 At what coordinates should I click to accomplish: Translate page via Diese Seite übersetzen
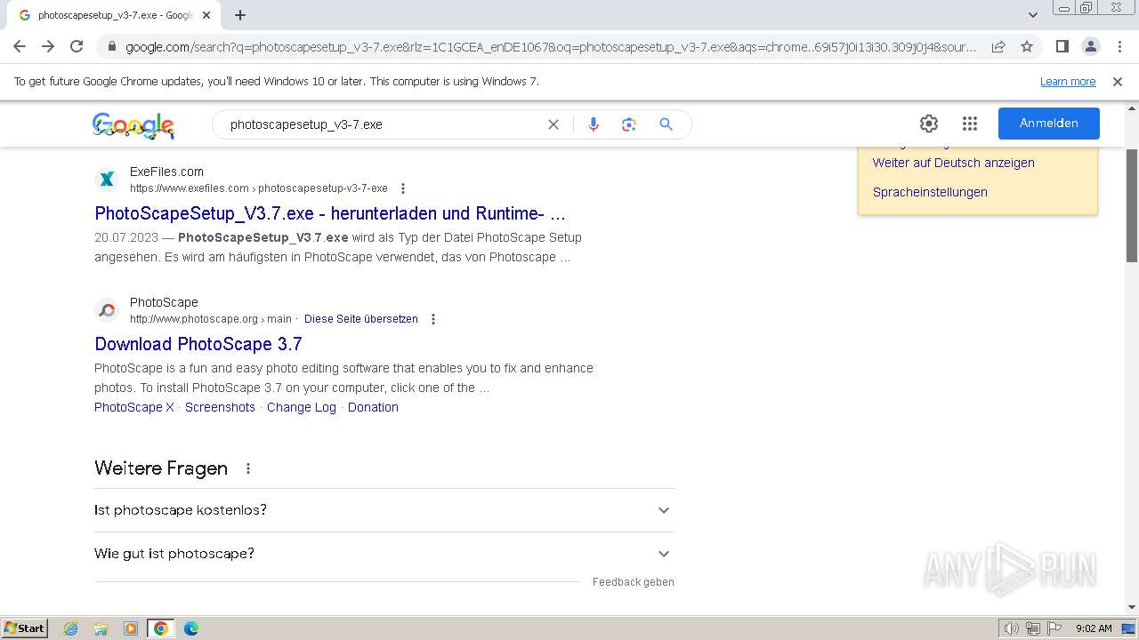(361, 319)
